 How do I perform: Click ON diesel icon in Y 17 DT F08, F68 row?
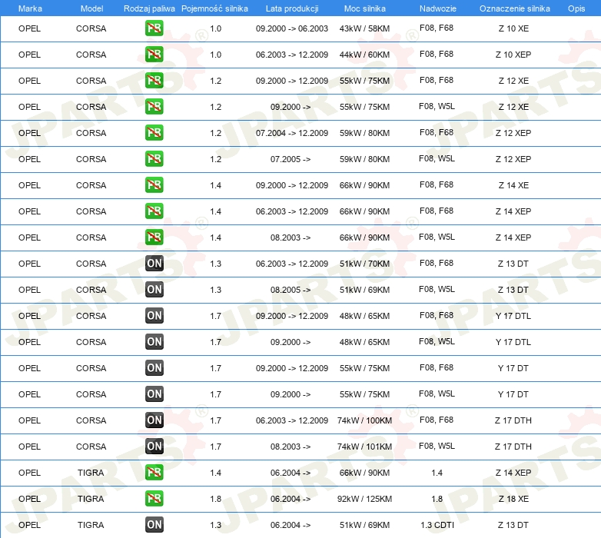click(154, 368)
